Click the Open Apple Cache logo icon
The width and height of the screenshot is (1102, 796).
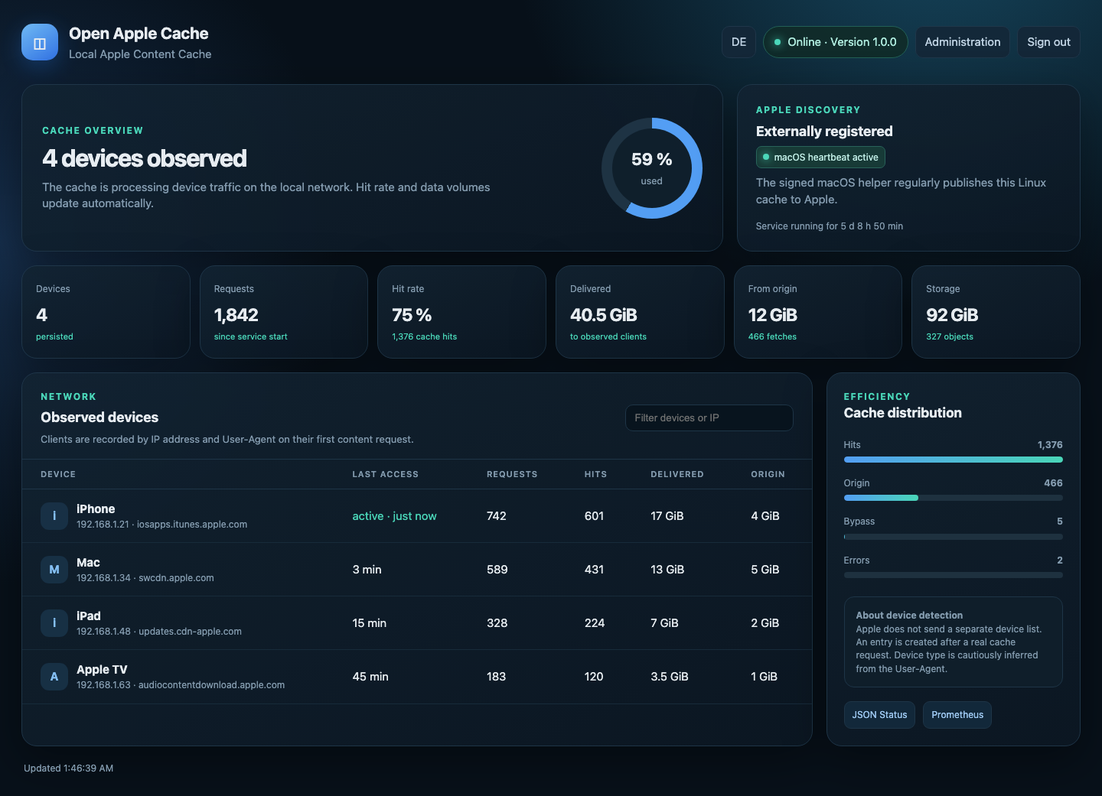(40, 42)
